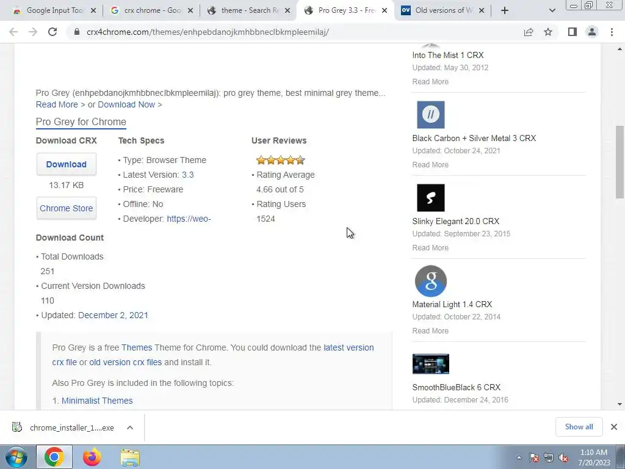This screenshot has height=469, width=625.
Task: Open the Chrome Store button
Action: point(66,208)
